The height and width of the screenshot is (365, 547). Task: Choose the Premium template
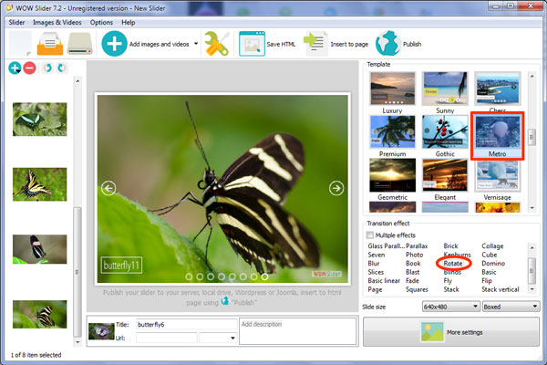(x=392, y=136)
